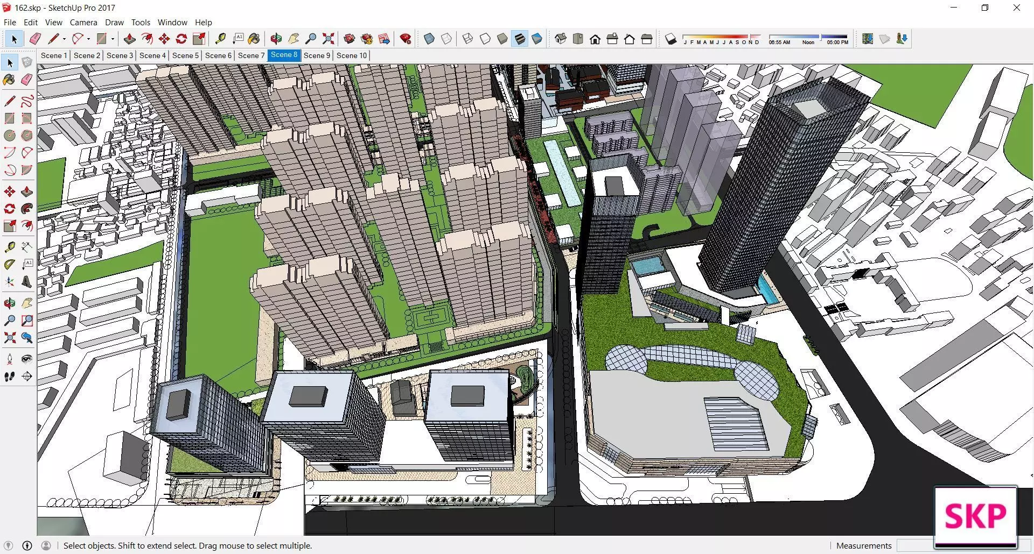Viewport: 1034px width, 554px height.
Task: Toggle terrain display icon
Action: pos(885,39)
